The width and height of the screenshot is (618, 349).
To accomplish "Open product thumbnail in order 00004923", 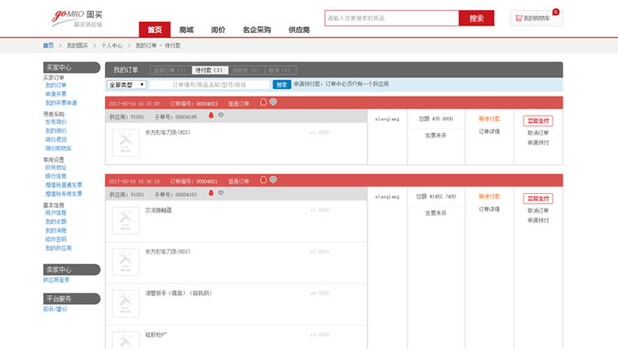I will pos(126,143).
